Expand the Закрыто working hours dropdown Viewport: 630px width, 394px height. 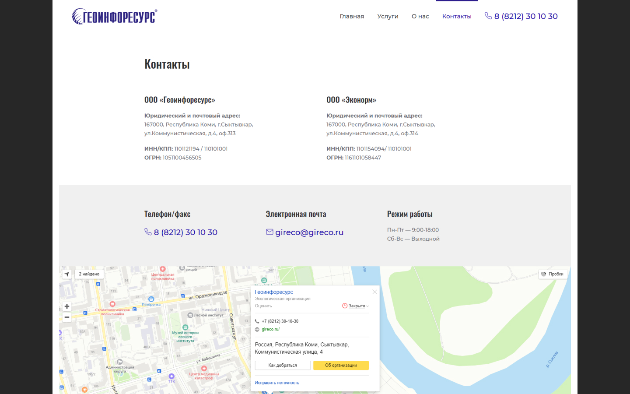pyautogui.click(x=356, y=306)
